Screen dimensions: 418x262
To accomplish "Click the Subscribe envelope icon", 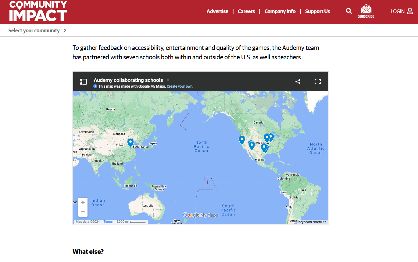I will pos(366,11).
